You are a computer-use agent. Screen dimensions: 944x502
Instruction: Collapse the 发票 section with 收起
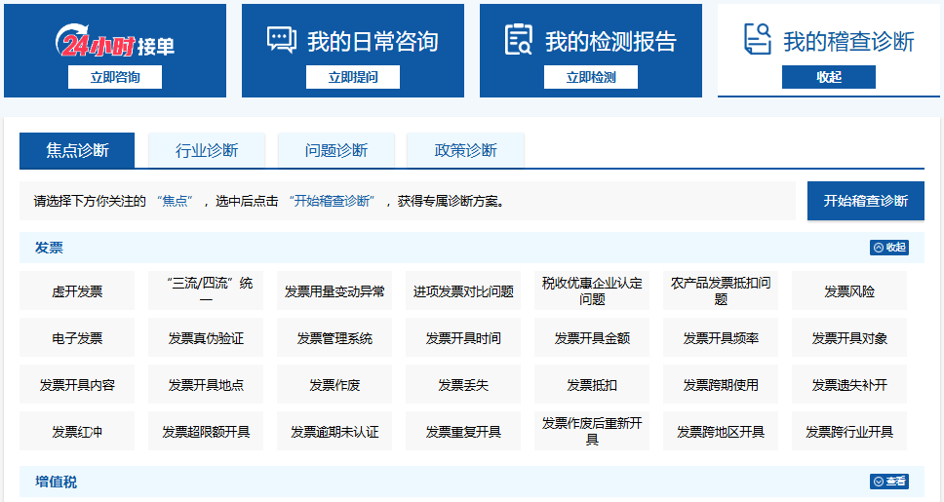[889, 248]
